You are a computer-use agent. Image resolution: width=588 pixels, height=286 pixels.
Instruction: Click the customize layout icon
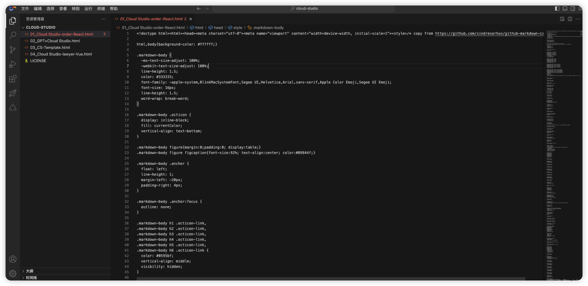pyautogui.click(x=580, y=8)
